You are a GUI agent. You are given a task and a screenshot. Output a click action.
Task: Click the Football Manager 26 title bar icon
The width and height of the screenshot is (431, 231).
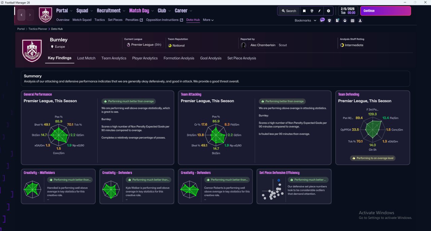tap(2, 2)
